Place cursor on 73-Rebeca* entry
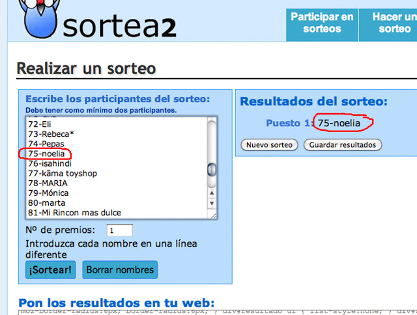 51,134
